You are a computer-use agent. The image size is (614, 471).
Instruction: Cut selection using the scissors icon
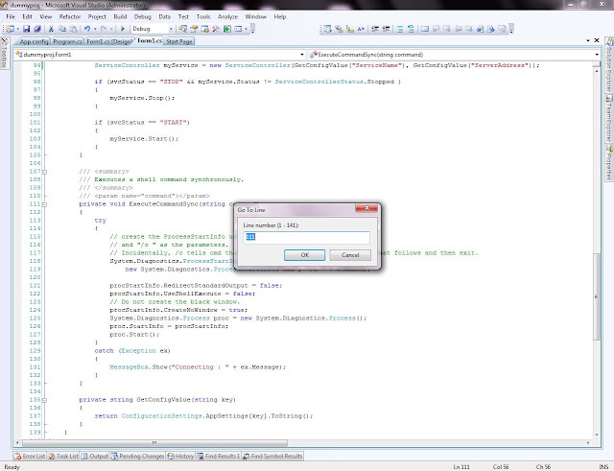51,29
